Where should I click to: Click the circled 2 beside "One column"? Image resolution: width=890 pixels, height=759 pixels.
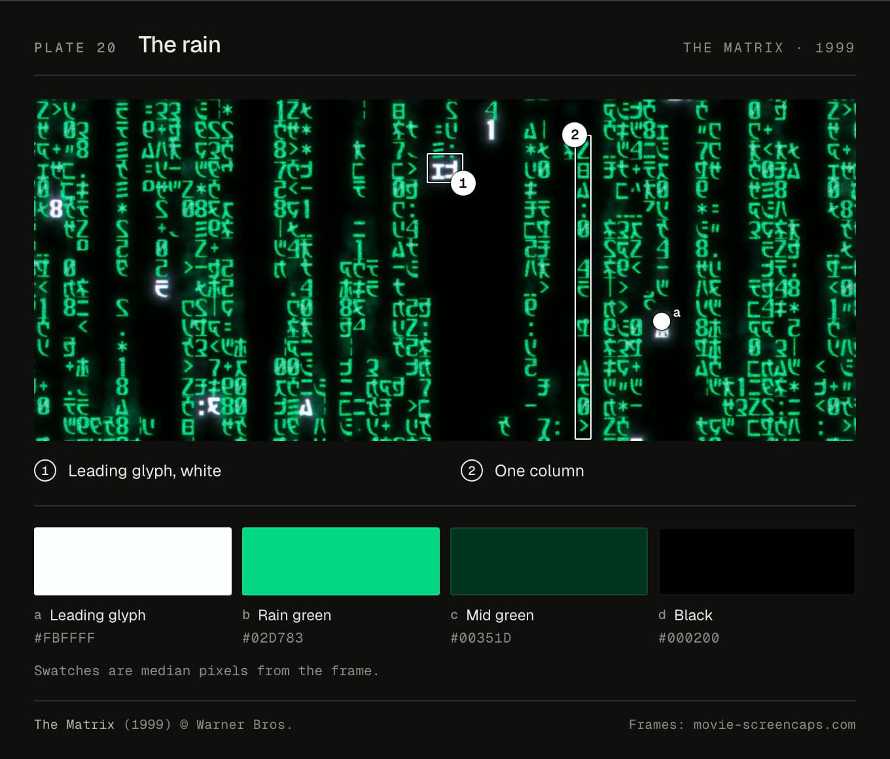(472, 470)
